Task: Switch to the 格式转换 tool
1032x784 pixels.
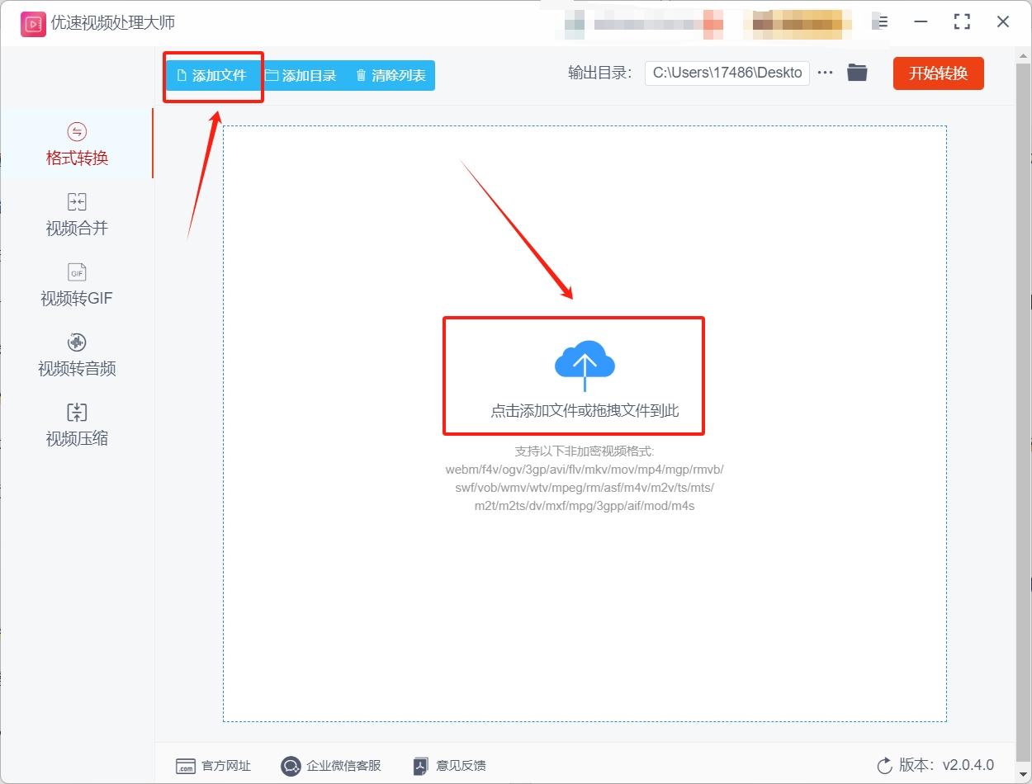Action: [76, 144]
